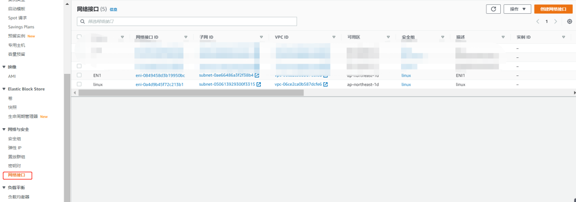Open external link beside subnet-0ae66486a3f2f38b4
The image size is (576, 202).
pyautogui.click(x=257, y=75)
